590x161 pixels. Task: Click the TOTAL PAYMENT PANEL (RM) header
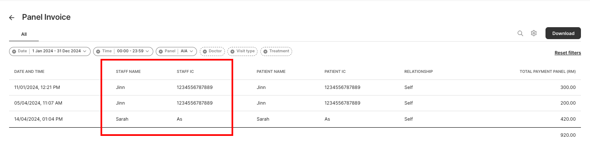tap(548, 72)
